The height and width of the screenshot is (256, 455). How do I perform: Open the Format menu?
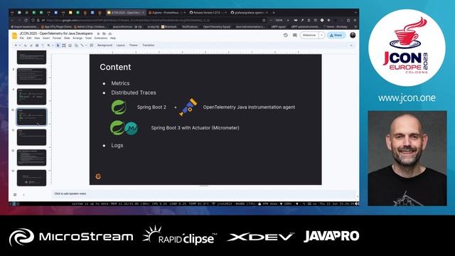[x=57, y=38]
